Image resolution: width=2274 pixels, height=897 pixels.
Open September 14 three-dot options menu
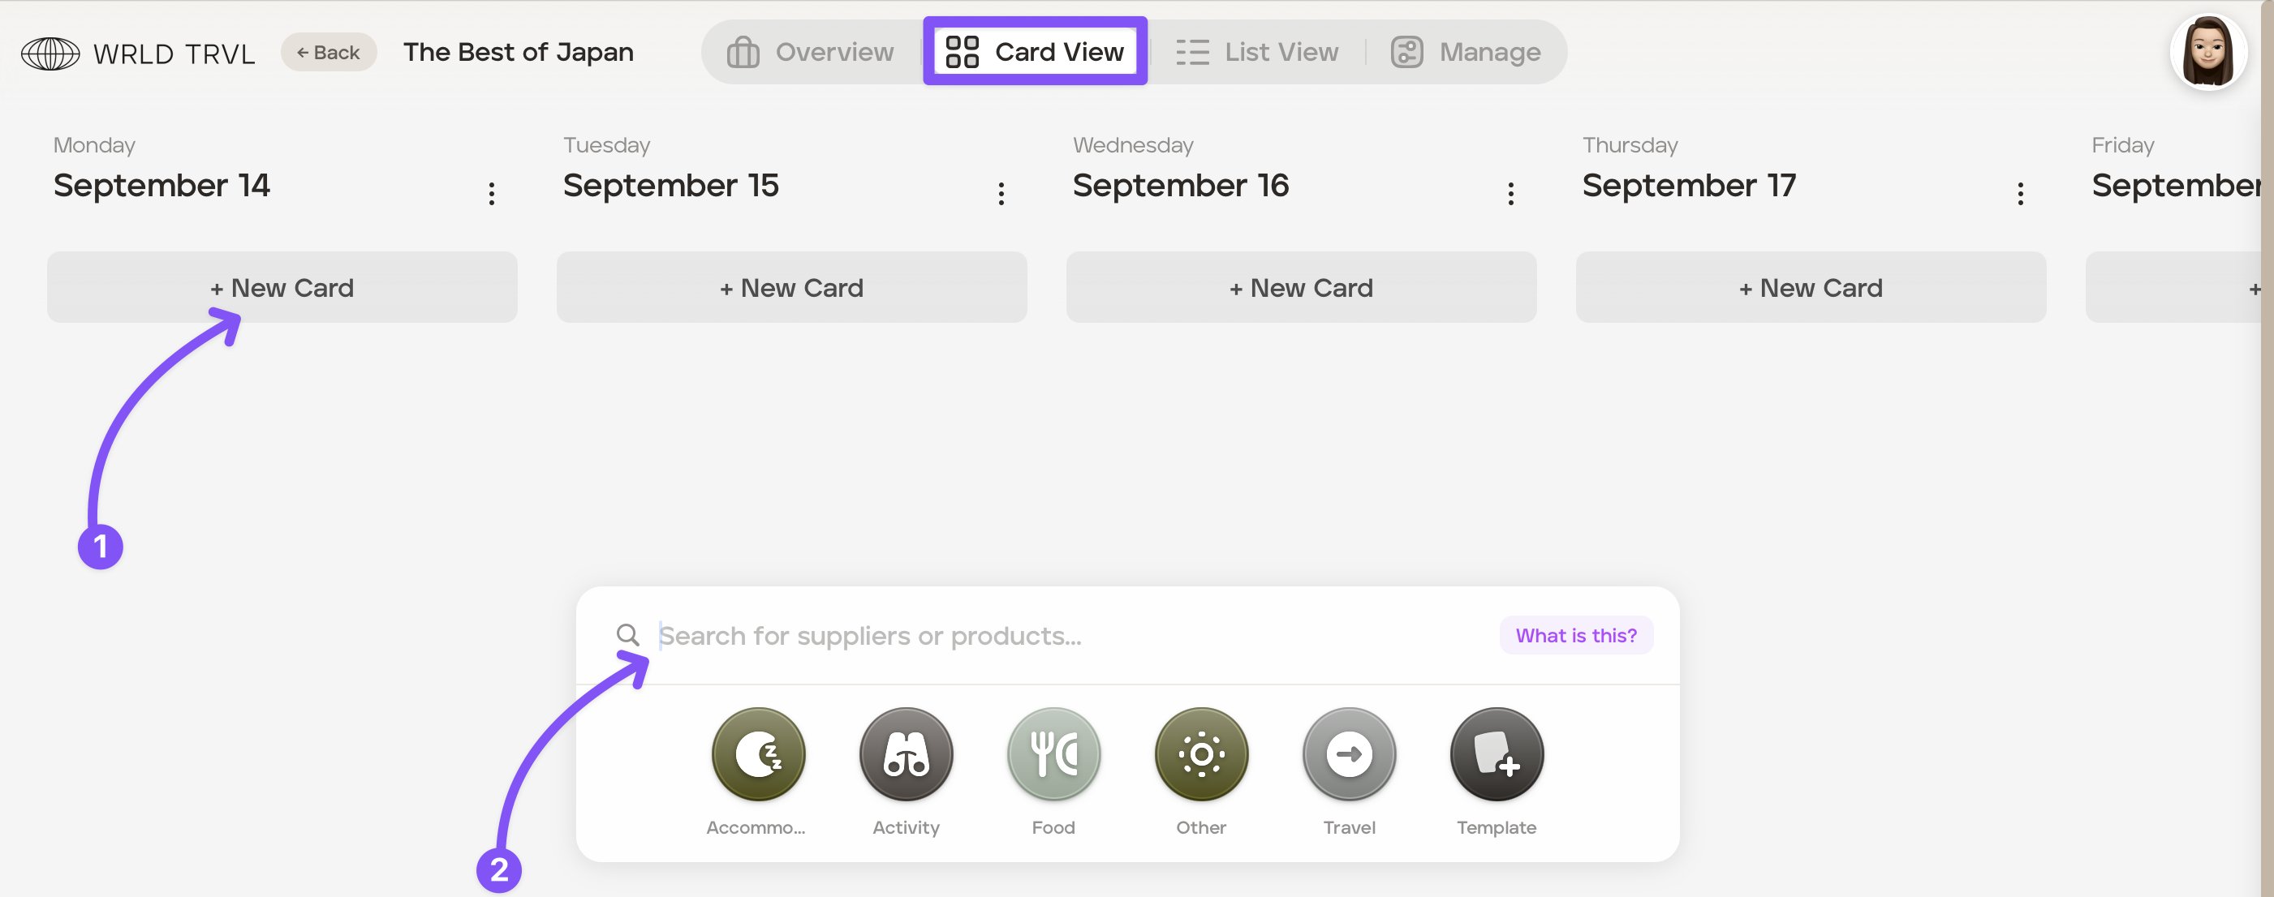click(492, 193)
